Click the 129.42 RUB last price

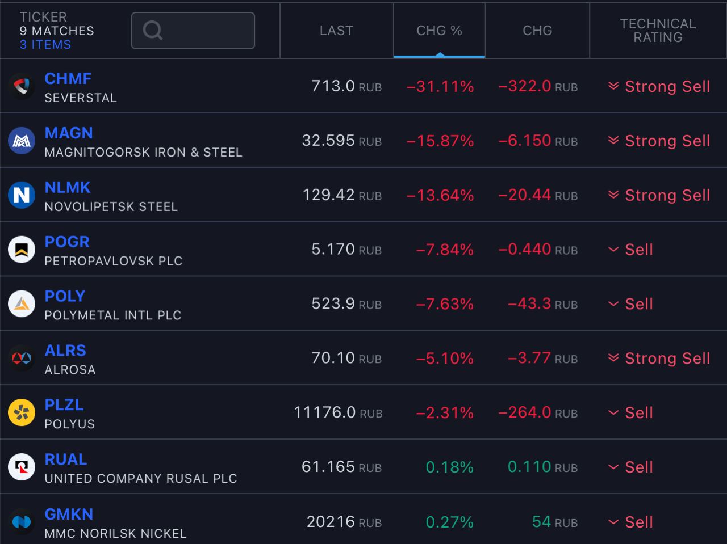[342, 195]
